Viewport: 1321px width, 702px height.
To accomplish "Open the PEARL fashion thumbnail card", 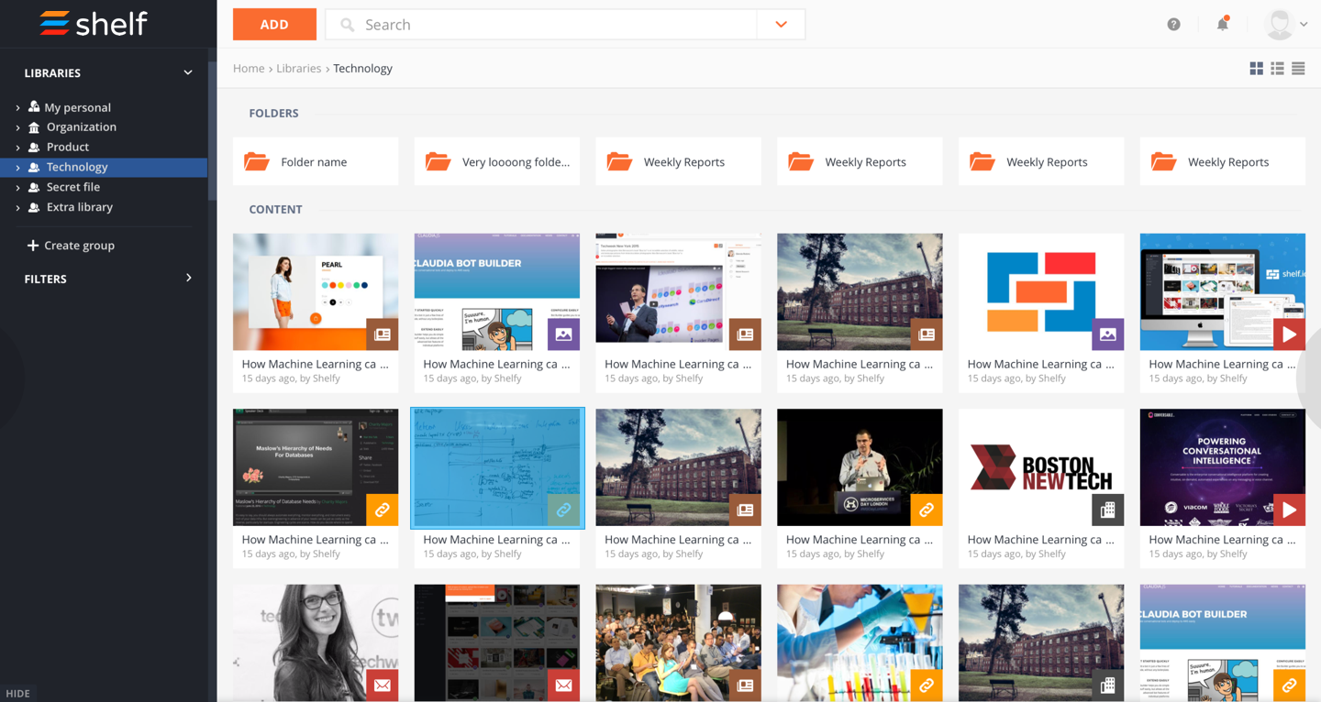I will 316,291.
